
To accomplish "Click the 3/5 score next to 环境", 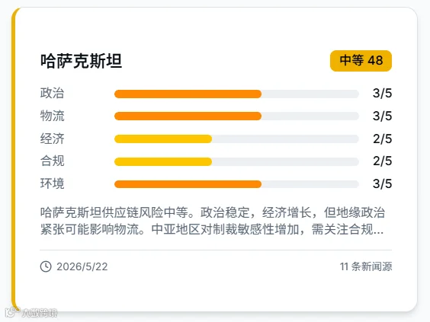I will (x=382, y=183).
